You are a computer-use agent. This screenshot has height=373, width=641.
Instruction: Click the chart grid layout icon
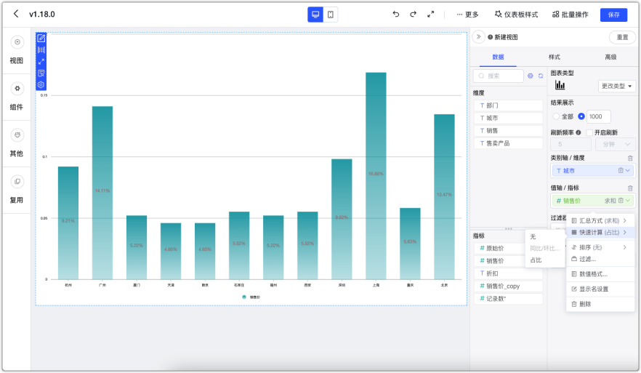point(41,50)
